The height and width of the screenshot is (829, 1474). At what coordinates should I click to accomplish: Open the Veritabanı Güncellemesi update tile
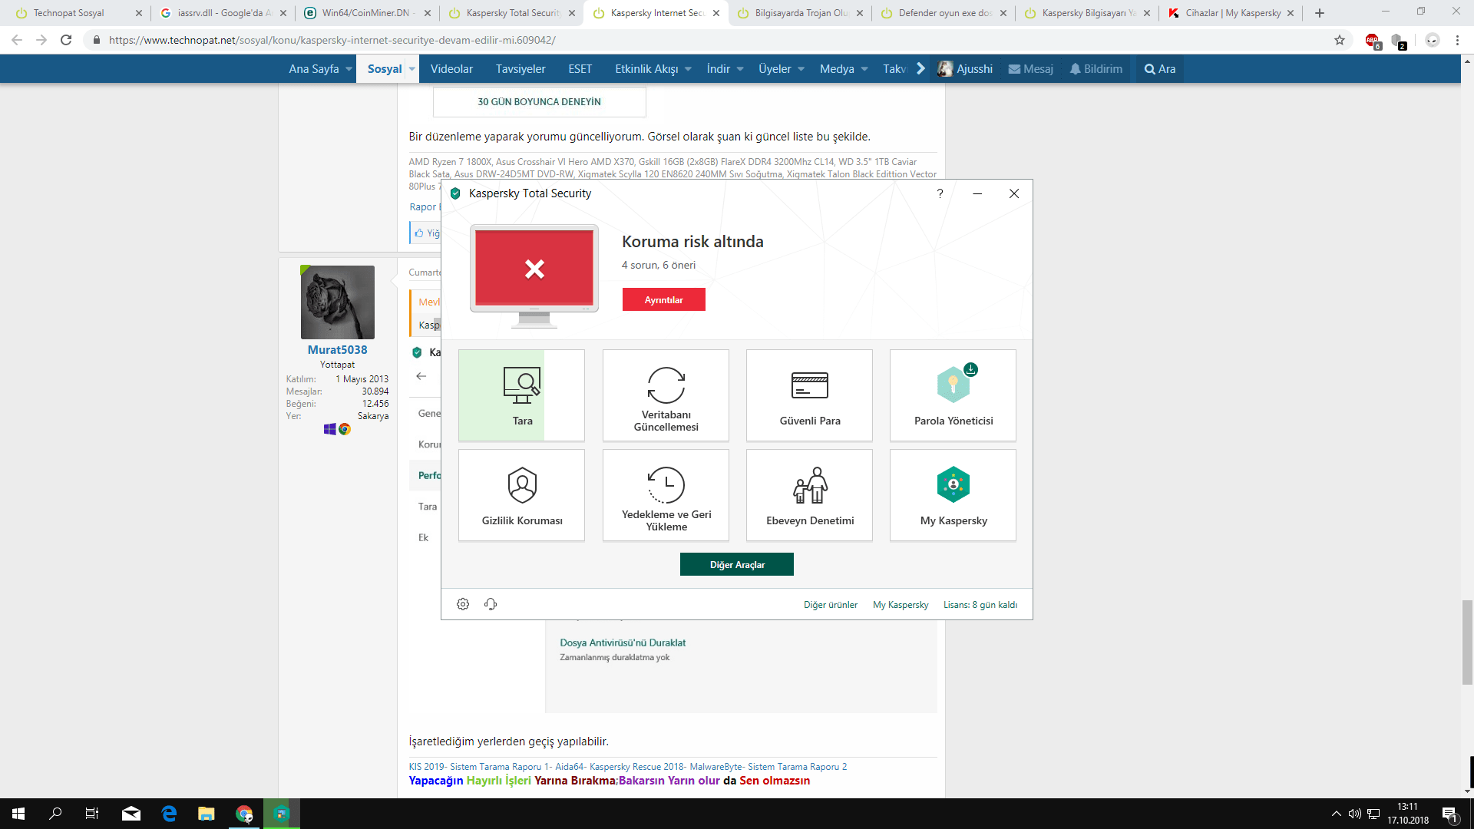(x=666, y=395)
